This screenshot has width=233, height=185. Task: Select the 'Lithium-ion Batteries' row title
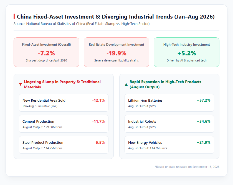pyautogui.click(x=145, y=101)
